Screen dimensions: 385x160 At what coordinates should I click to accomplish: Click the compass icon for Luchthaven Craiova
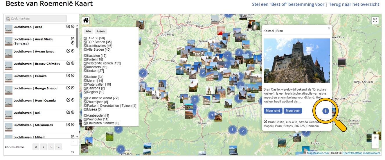point(73,76)
